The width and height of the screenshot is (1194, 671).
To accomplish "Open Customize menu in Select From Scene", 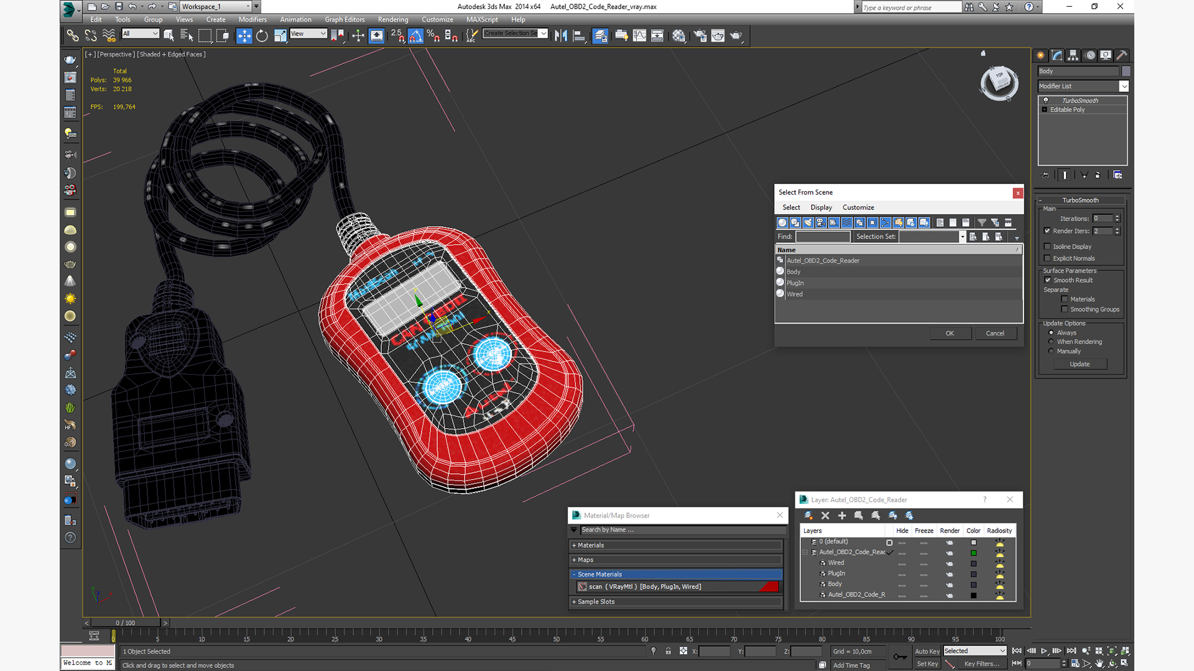I will [858, 208].
